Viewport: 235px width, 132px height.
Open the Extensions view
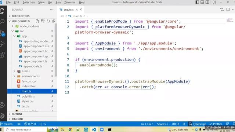(x=3, y=55)
